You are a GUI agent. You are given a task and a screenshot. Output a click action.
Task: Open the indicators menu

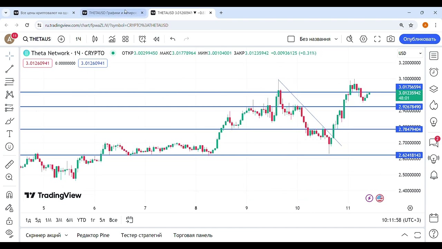click(x=112, y=39)
